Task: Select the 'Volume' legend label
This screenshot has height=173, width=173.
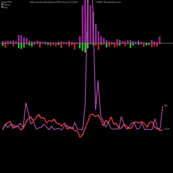Action: tap(7, 5)
